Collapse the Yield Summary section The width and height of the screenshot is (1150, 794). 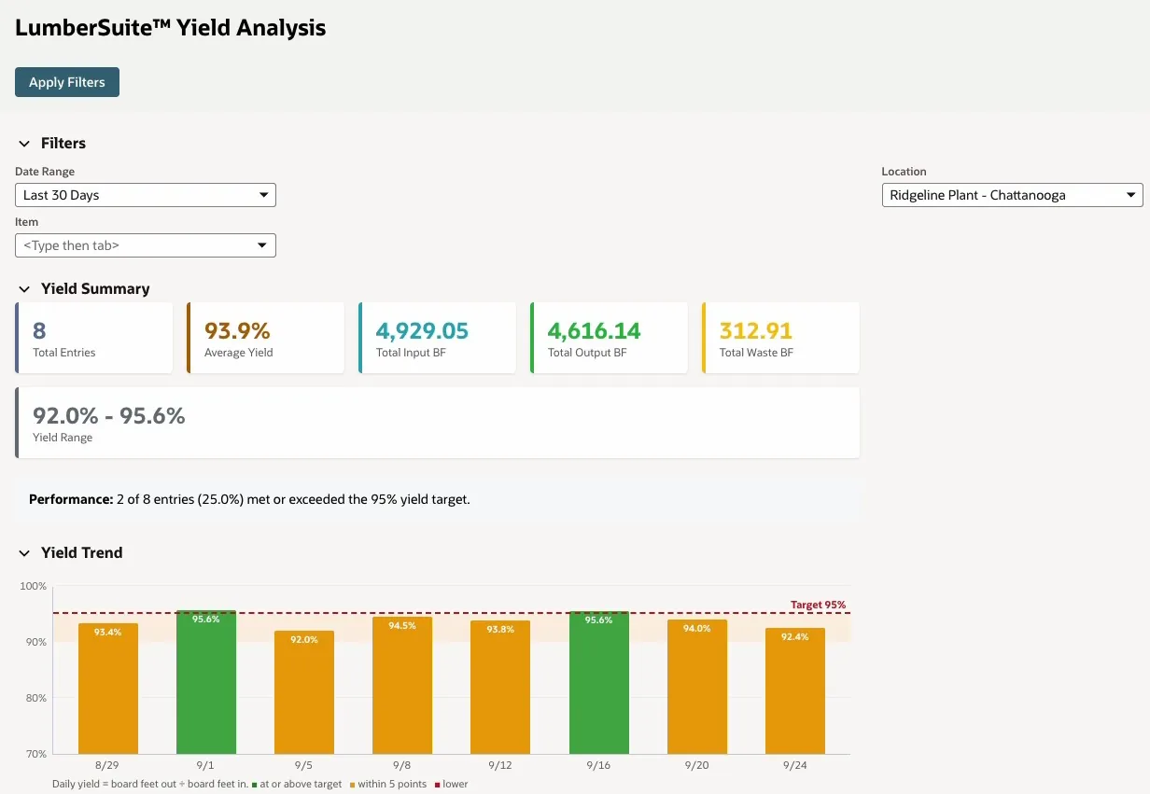[x=24, y=289]
